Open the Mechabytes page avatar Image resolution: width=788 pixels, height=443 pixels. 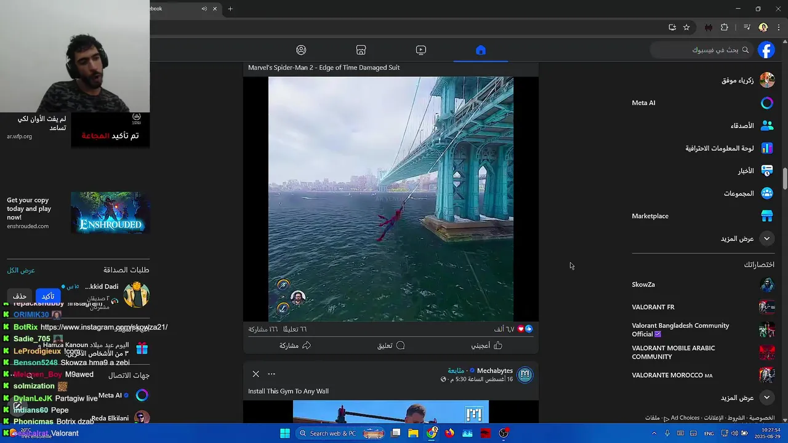525,374
